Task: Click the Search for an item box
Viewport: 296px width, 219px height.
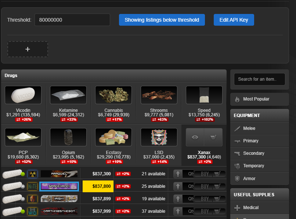Action: click(x=259, y=79)
